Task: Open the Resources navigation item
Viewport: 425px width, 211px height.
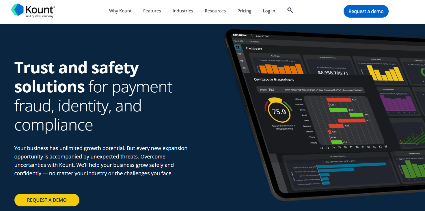Action: (x=215, y=11)
